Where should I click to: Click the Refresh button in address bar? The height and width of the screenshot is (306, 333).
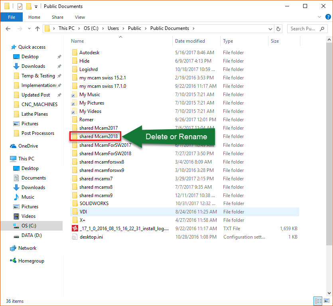point(278,29)
